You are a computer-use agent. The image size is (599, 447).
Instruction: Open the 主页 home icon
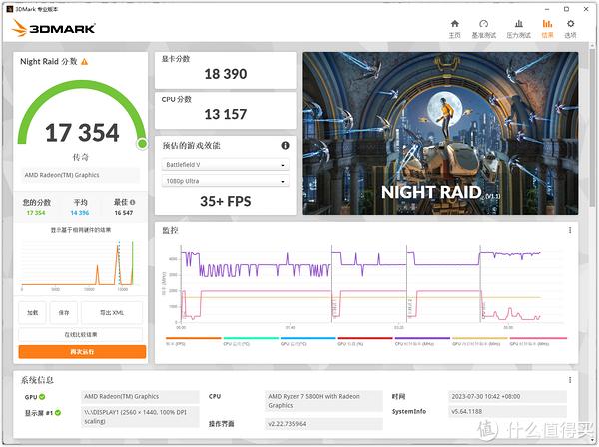coord(454,24)
